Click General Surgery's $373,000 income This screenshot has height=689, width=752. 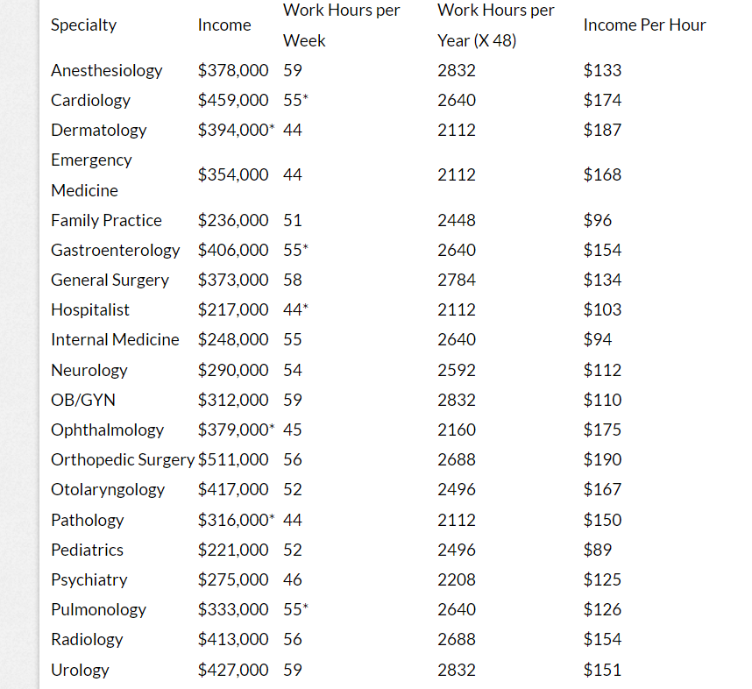(233, 280)
